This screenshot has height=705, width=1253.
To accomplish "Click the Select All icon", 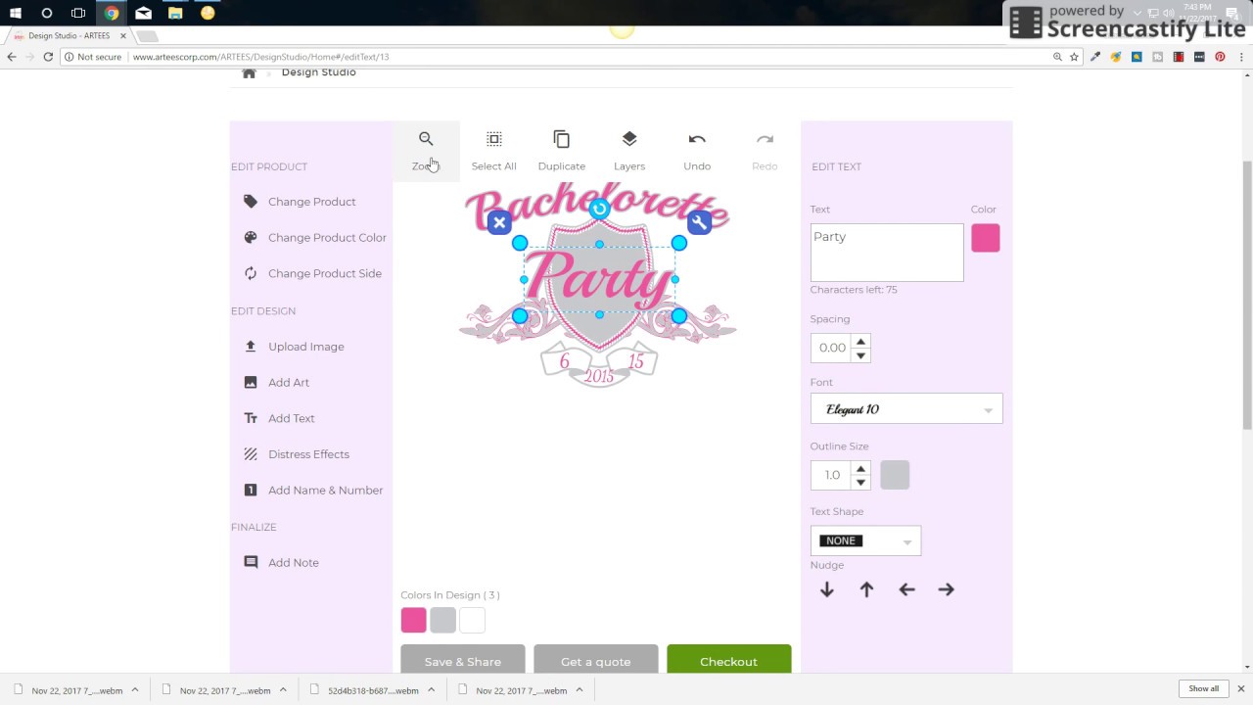I will (x=493, y=139).
